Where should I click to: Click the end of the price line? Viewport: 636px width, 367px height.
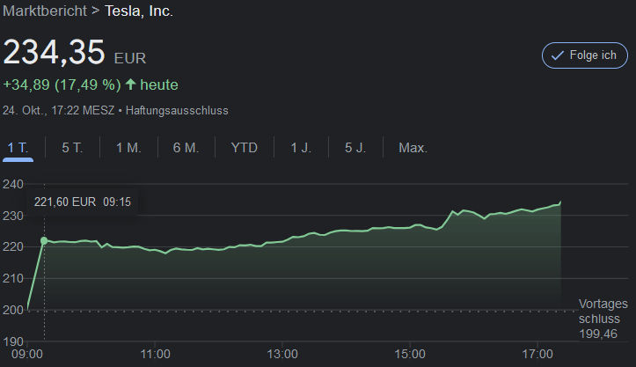click(x=560, y=202)
